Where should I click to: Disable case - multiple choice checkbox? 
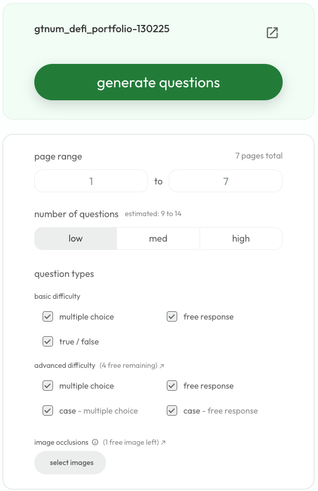click(x=48, y=410)
